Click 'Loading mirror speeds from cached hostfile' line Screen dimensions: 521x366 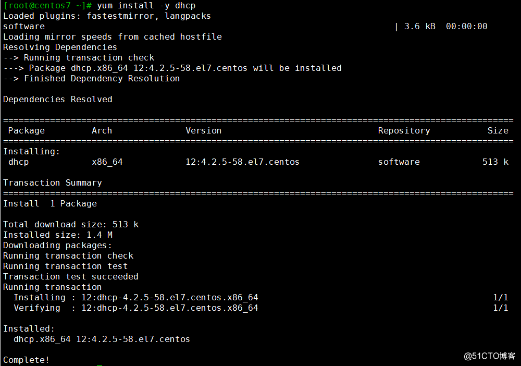pyautogui.click(x=113, y=36)
